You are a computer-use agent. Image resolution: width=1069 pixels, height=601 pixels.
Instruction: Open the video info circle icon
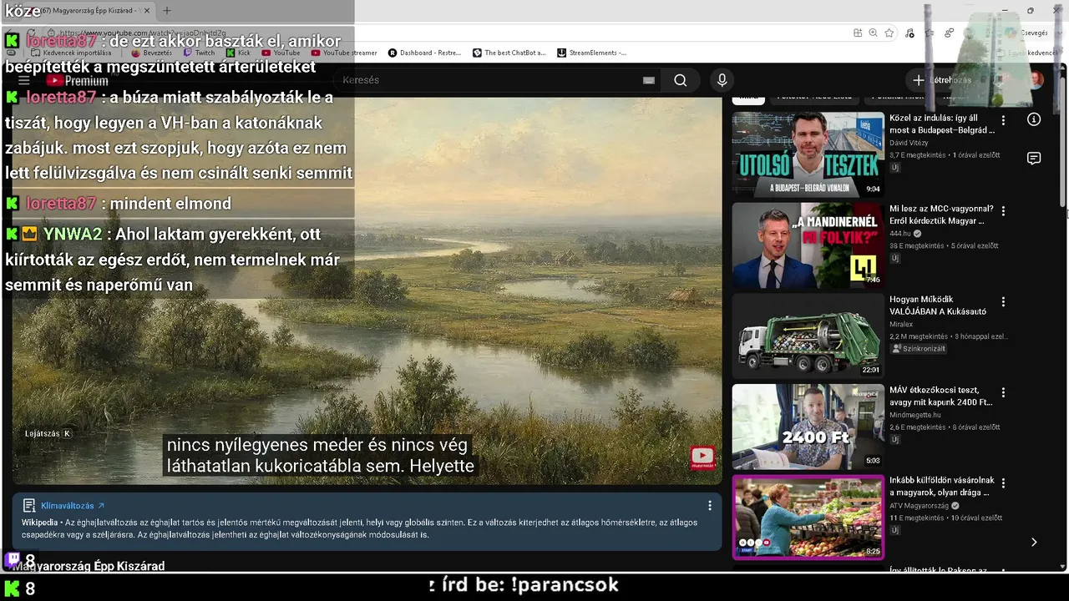coord(1034,119)
